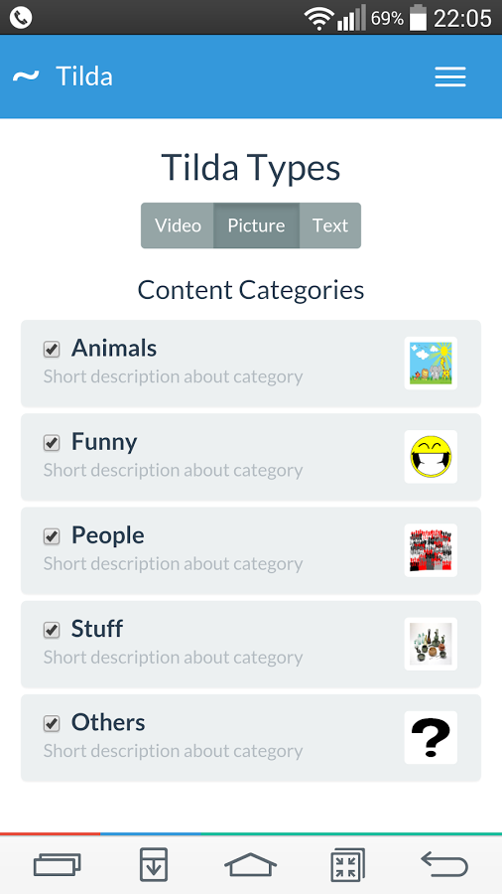Tap the download page icon
Viewport: 502px width, 894px height.
[x=154, y=864]
